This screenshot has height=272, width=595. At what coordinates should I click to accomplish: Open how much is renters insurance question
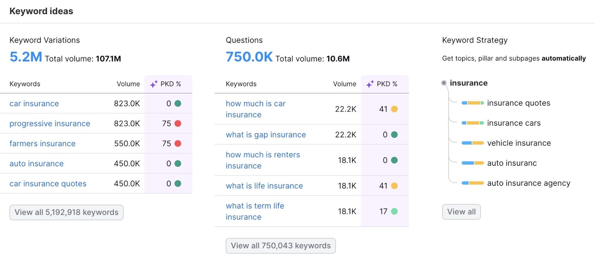click(x=263, y=161)
